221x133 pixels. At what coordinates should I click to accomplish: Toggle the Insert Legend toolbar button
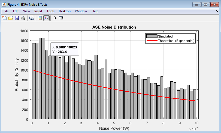(46, 18)
